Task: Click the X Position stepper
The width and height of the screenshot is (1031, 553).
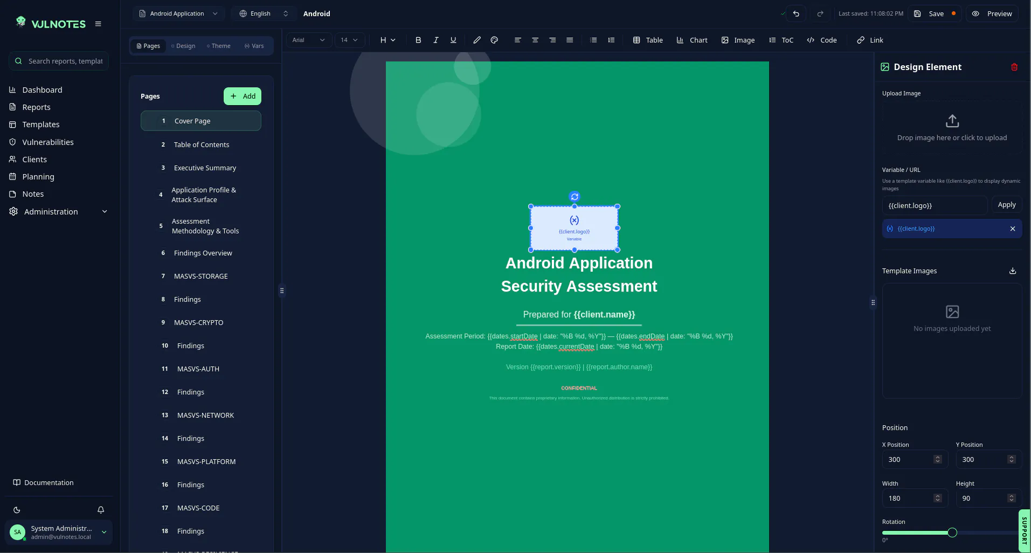Action: pos(938,459)
